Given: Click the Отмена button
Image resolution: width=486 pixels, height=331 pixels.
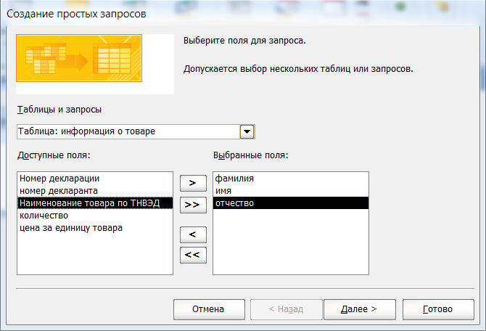Looking at the screenshot, I should click(209, 309).
